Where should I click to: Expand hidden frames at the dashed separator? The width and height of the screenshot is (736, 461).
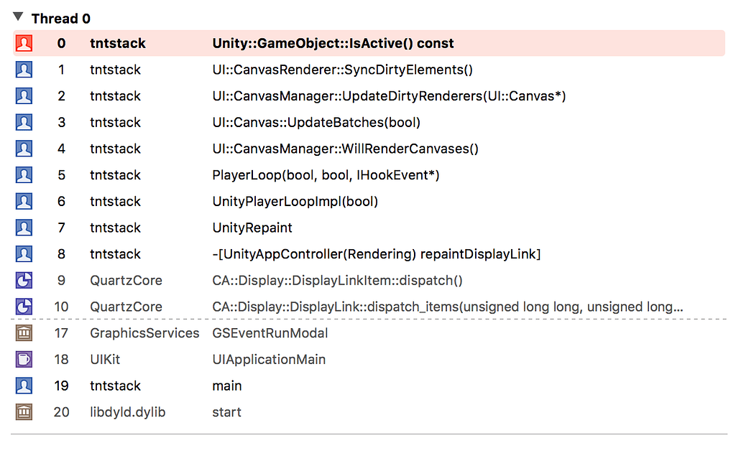368,320
